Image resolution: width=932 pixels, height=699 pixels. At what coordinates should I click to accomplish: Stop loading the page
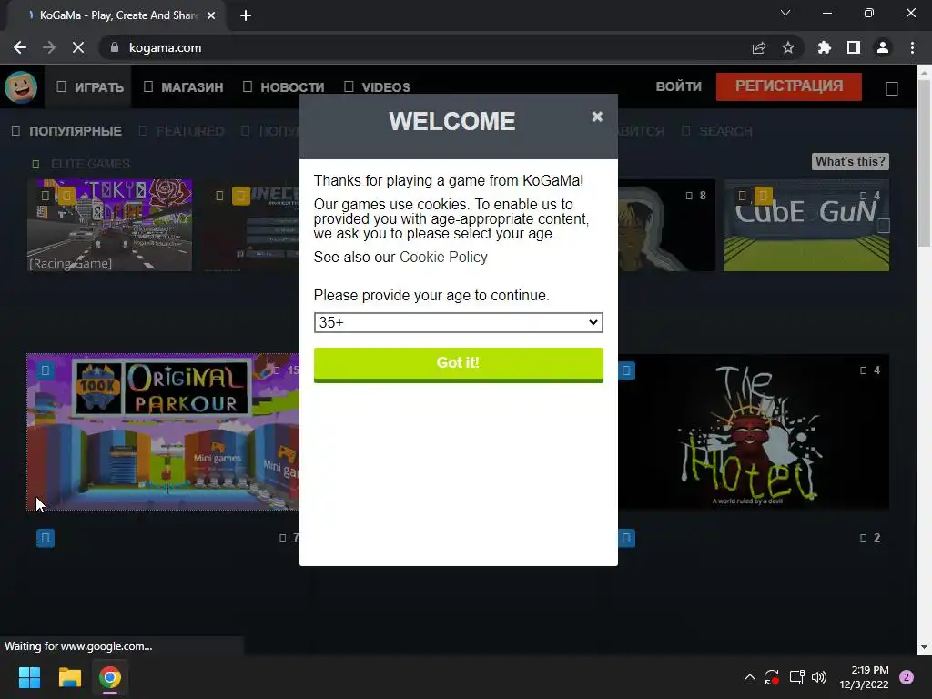point(78,47)
